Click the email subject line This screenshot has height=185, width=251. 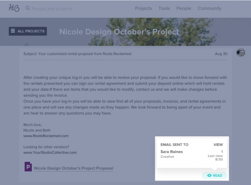coord(77,54)
